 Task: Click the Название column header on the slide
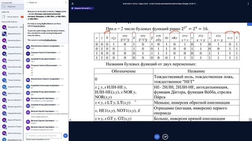click(x=196, y=71)
